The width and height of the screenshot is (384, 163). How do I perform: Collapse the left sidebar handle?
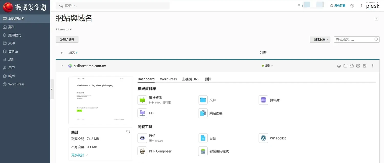52,89
